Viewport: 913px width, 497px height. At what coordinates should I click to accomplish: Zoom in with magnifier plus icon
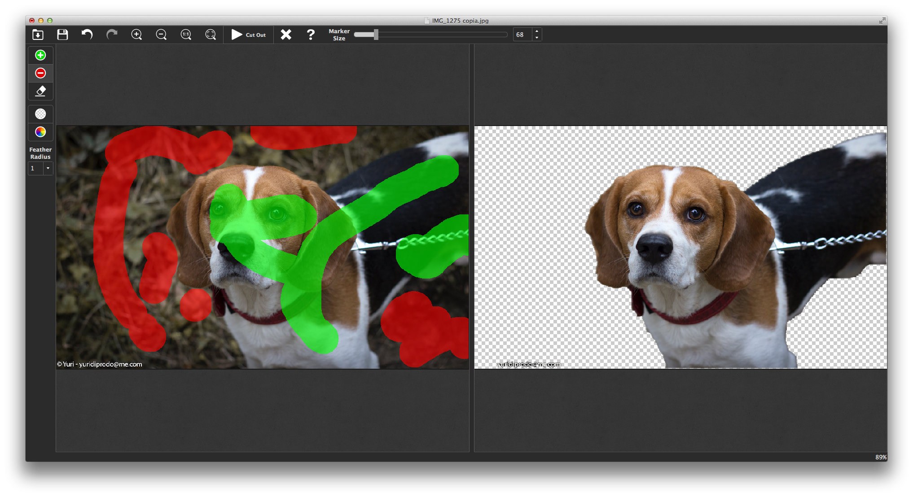coord(136,35)
